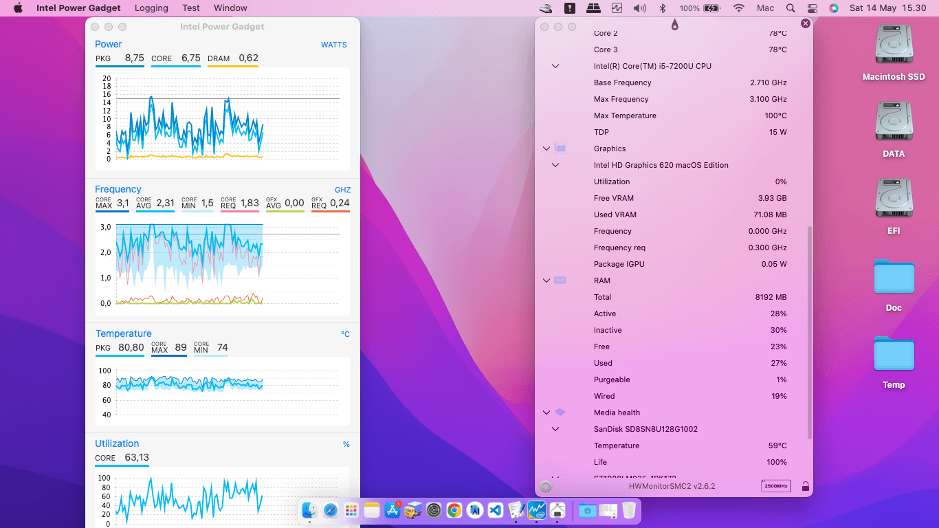This screenshot has height=528, width=939.
Task: Click the Mac user name in menu bar
Action: (765, 8)
